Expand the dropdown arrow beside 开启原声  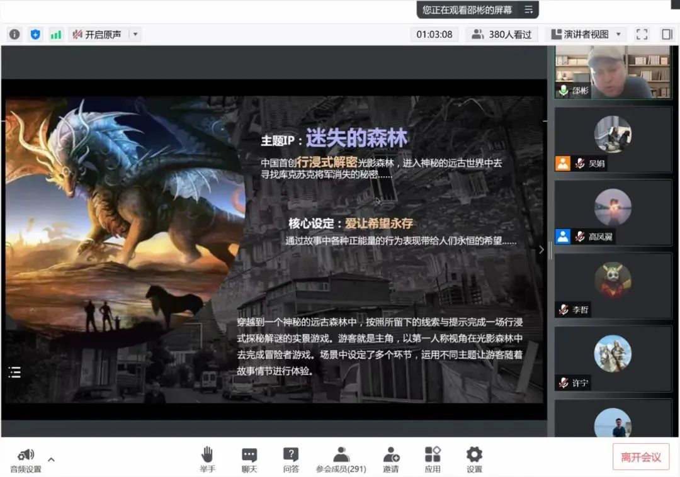[x=135, y=35]
